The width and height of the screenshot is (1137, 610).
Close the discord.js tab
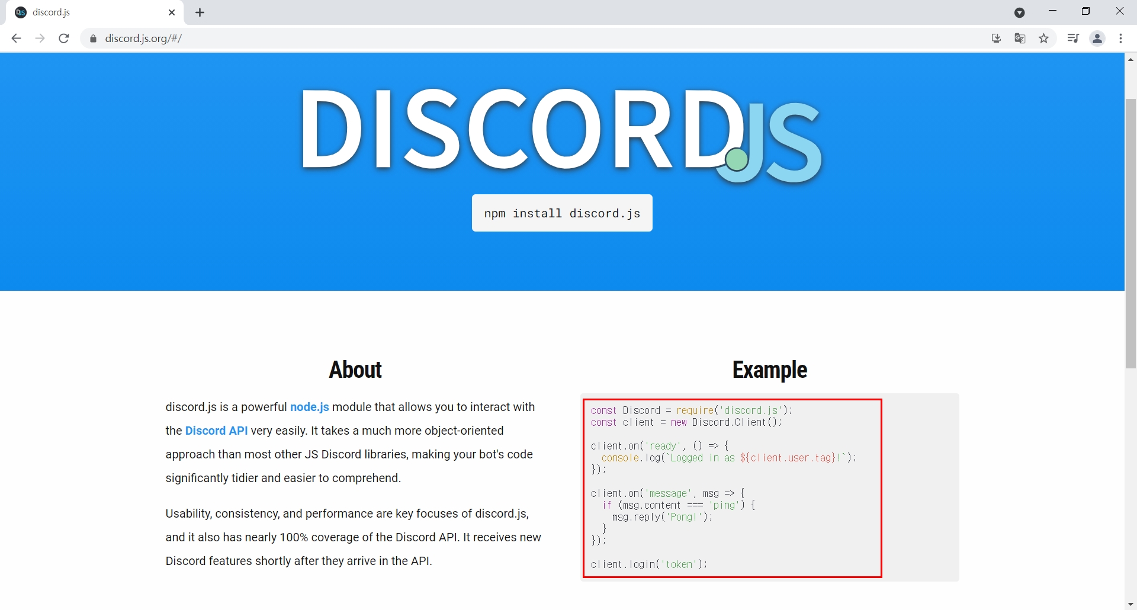(x=172, y=12)
